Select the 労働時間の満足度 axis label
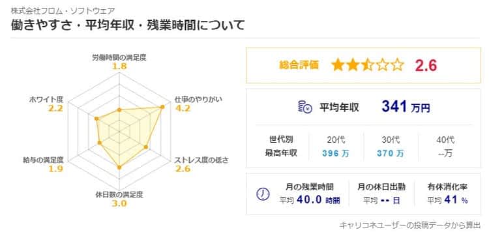The height and width of the screenshot is (236, 489). point(119,57)
